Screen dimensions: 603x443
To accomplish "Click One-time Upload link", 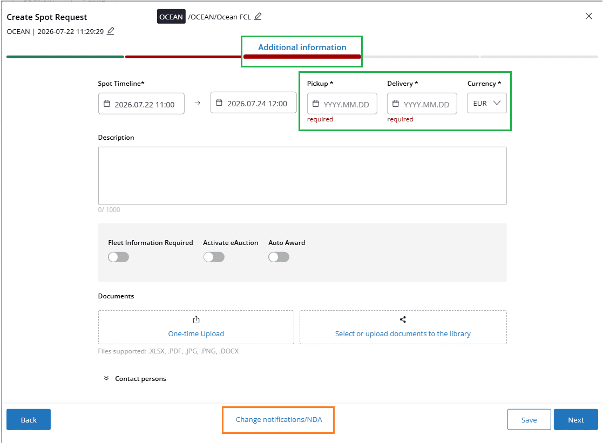I will (196, 334).
